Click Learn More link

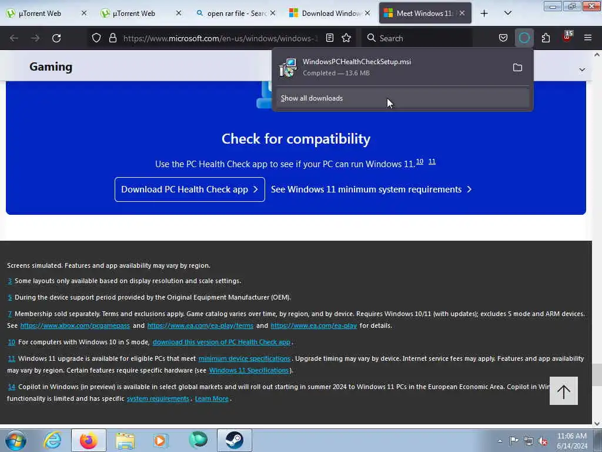[212, 398]
